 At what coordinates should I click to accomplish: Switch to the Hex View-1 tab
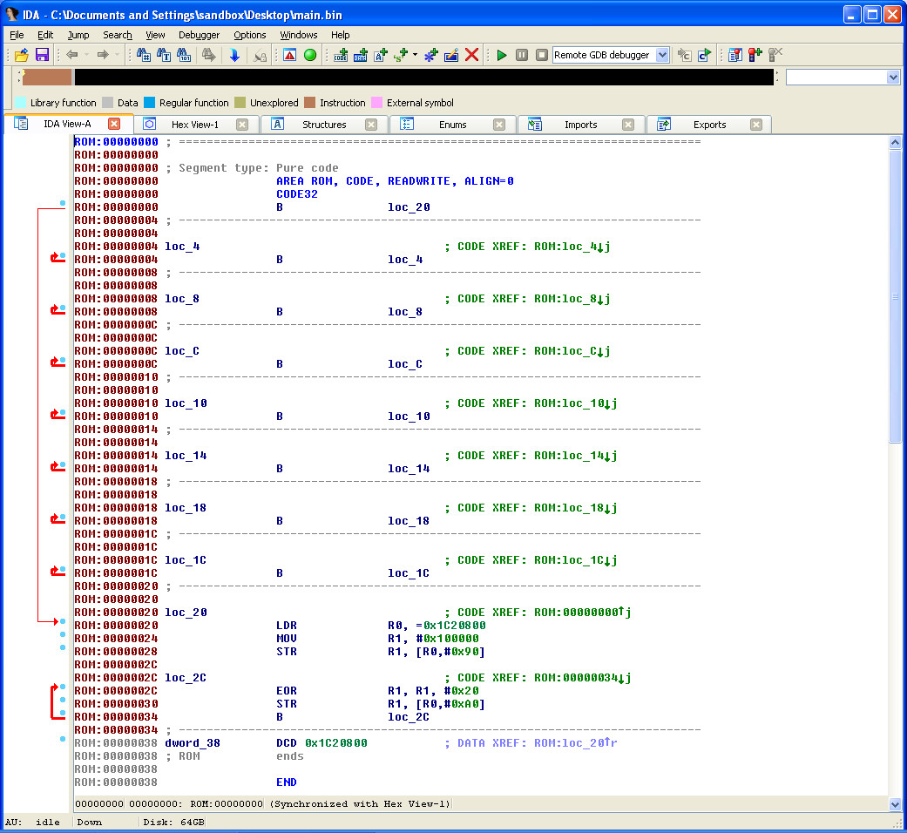[195, 125]
